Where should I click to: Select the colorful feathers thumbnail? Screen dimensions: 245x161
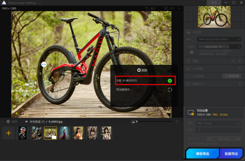point(37,133)
